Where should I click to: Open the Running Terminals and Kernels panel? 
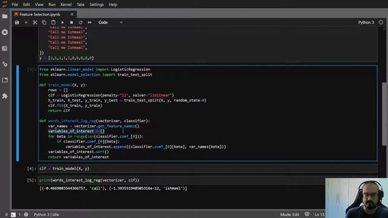(x=5, y=32)
